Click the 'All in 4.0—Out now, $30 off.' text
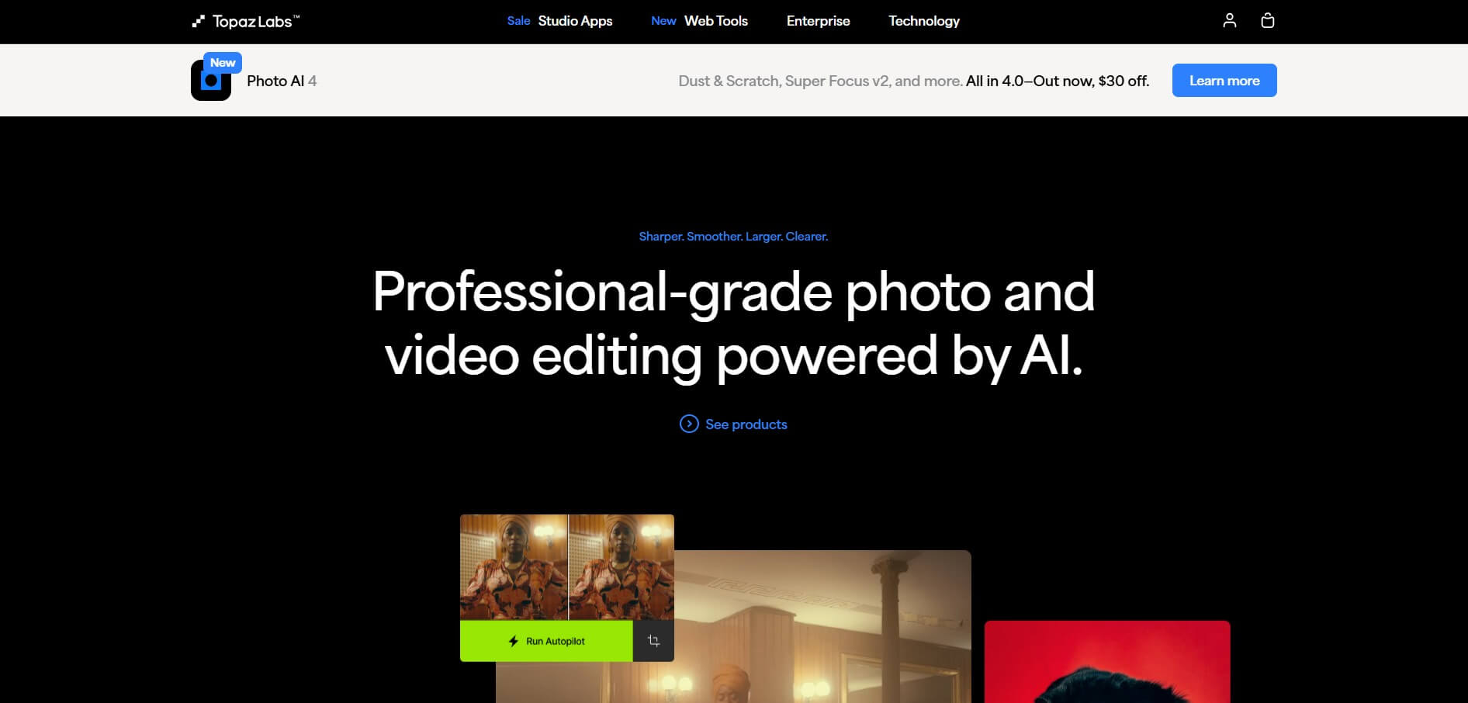The height and width of the screenshot is (703, 1468). (x=1058, y=81)
